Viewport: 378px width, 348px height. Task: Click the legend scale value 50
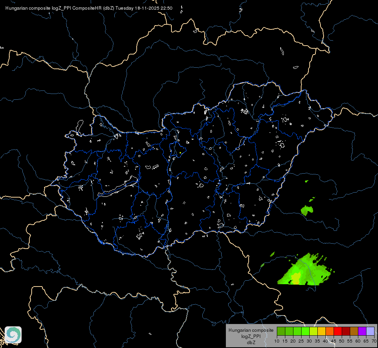[x=342, y=341]
